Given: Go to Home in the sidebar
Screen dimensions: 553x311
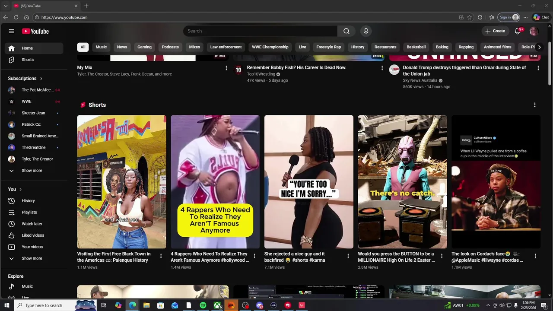Looking at the screenshot, I should [34, 48].
